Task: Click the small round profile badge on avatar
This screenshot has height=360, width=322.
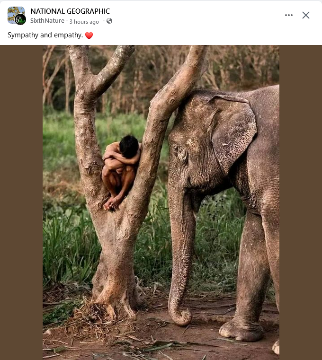Action: tap(20, 19)
